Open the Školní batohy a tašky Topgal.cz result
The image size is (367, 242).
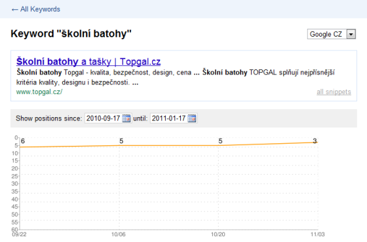pos(88,61)
